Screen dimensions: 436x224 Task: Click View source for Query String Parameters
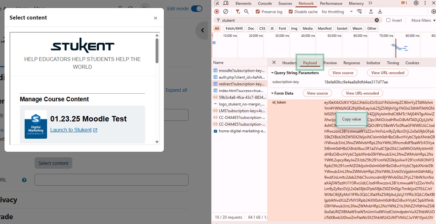coord(343,73)
